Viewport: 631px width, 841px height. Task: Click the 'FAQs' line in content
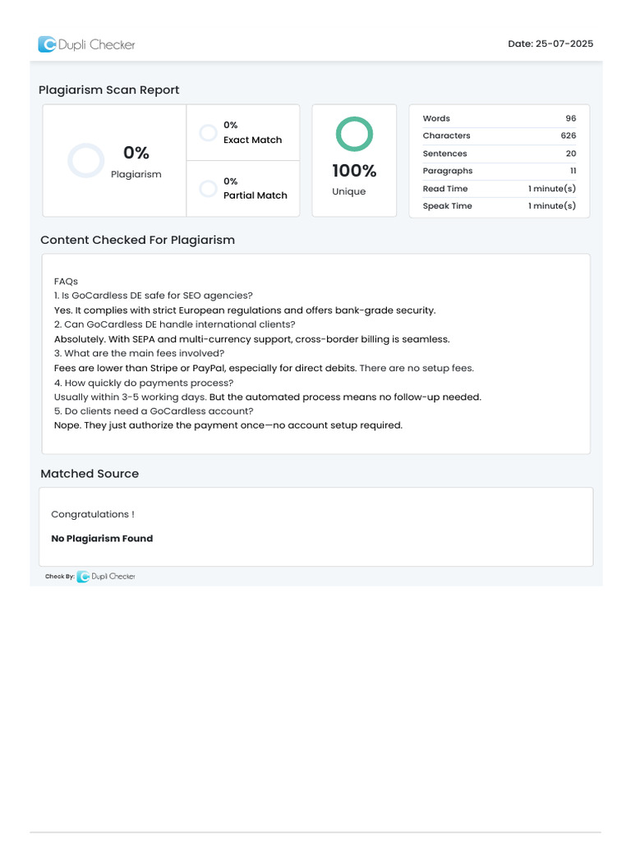click(66, 282)
